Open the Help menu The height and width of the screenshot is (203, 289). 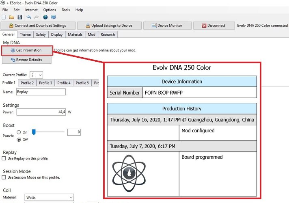coord(79,10)
